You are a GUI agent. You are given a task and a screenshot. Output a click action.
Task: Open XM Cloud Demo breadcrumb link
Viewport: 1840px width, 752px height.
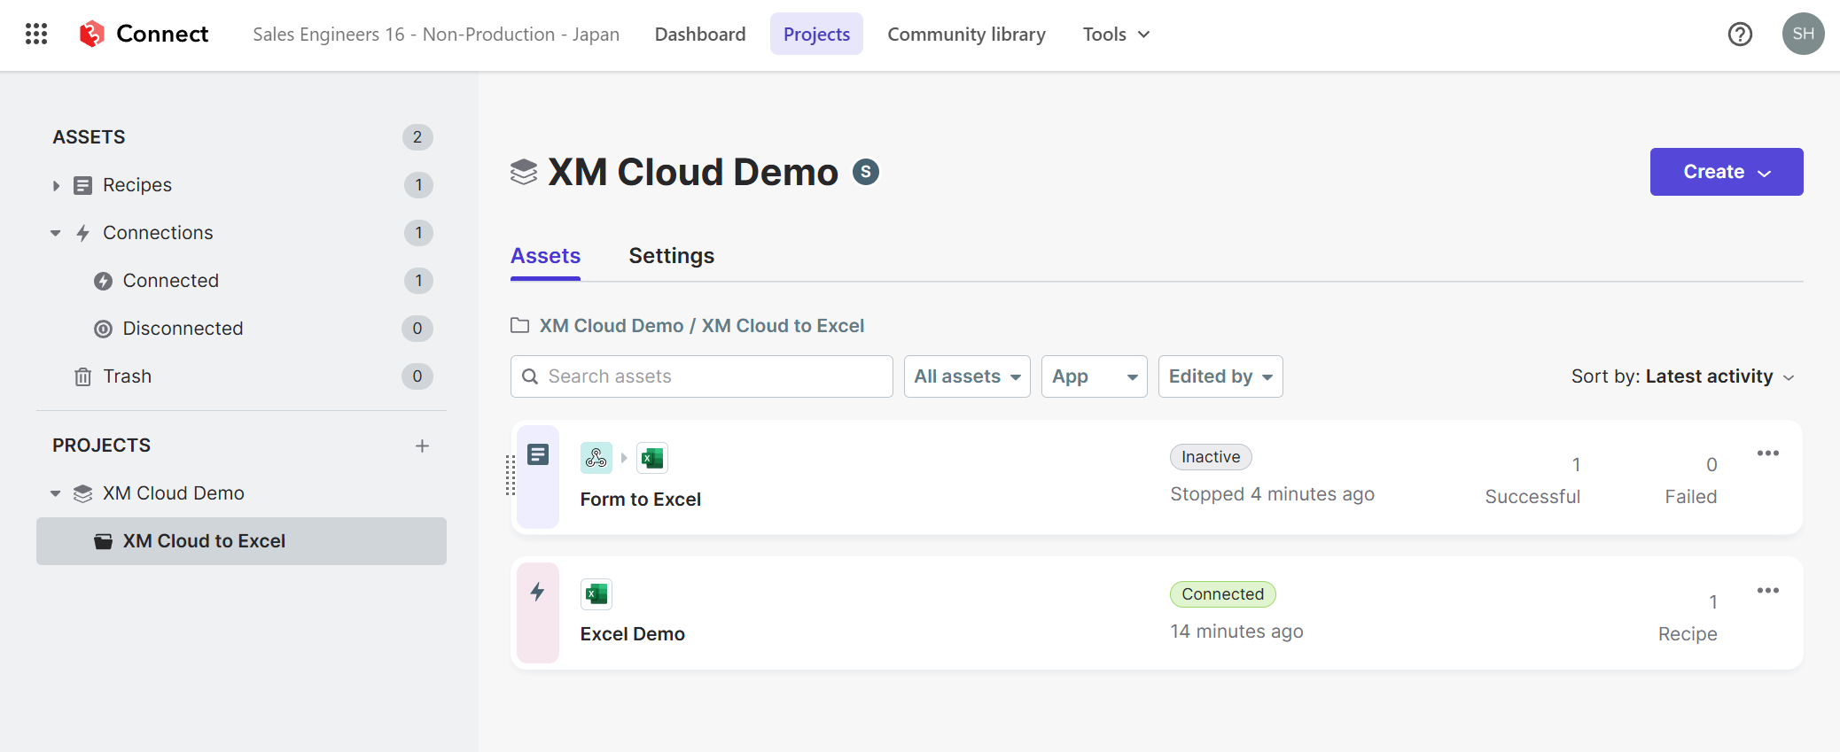click(612, 326)
